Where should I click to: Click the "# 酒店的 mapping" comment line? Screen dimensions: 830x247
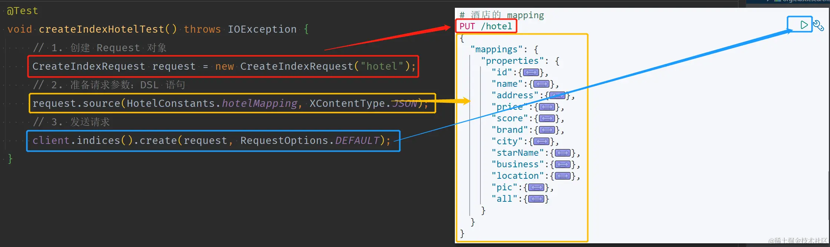[x=502, y=15]
